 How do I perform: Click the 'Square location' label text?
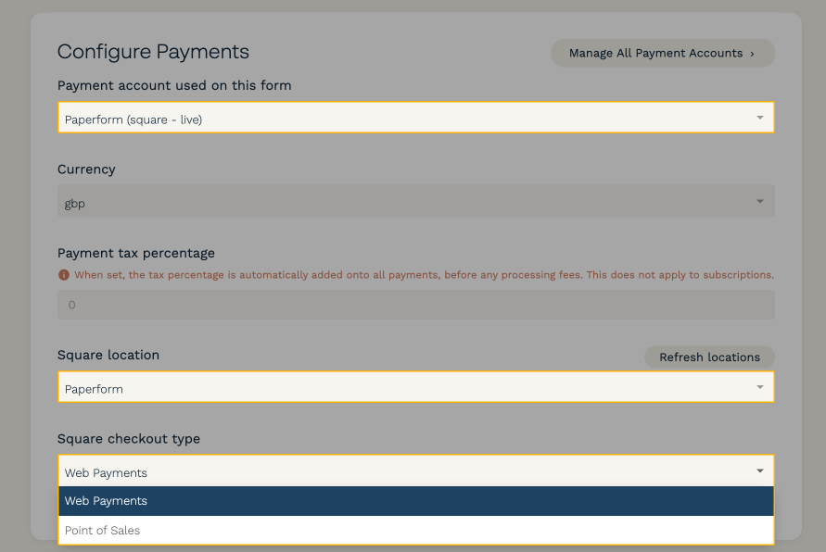click(x=108, y=355)
